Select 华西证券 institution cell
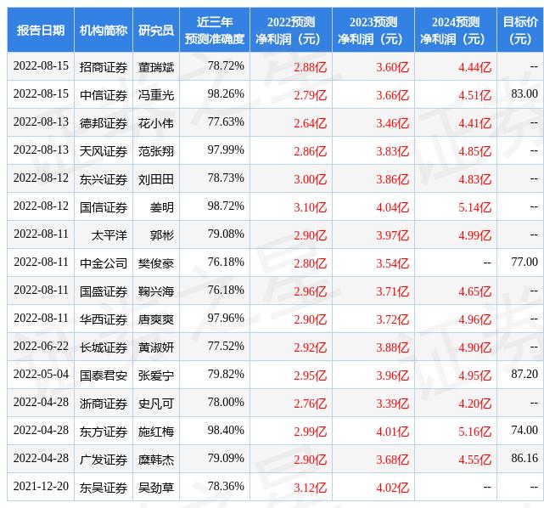The image size is (544, 508). [104, 319]
